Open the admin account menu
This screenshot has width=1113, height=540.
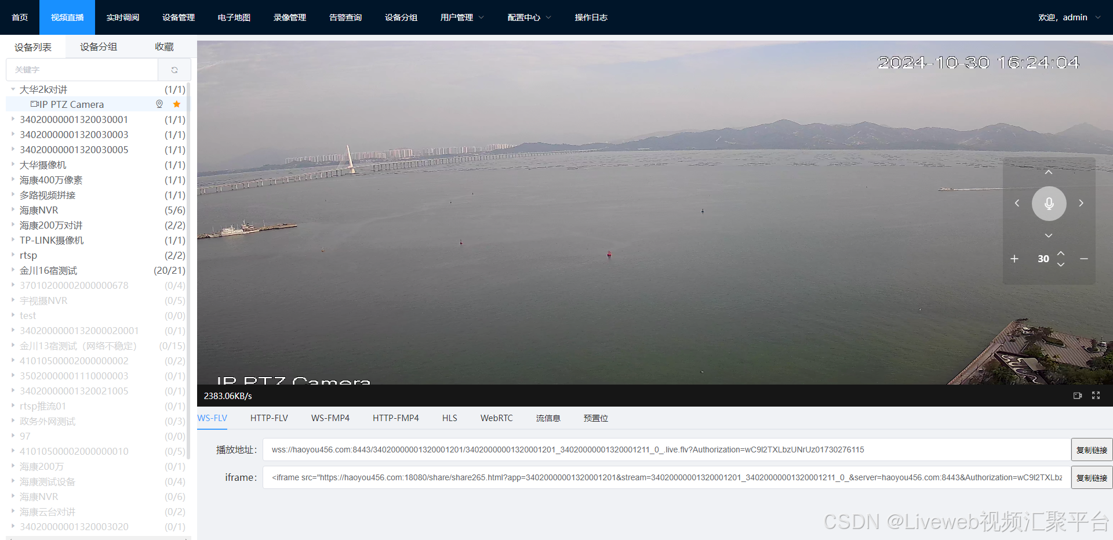1070,17
